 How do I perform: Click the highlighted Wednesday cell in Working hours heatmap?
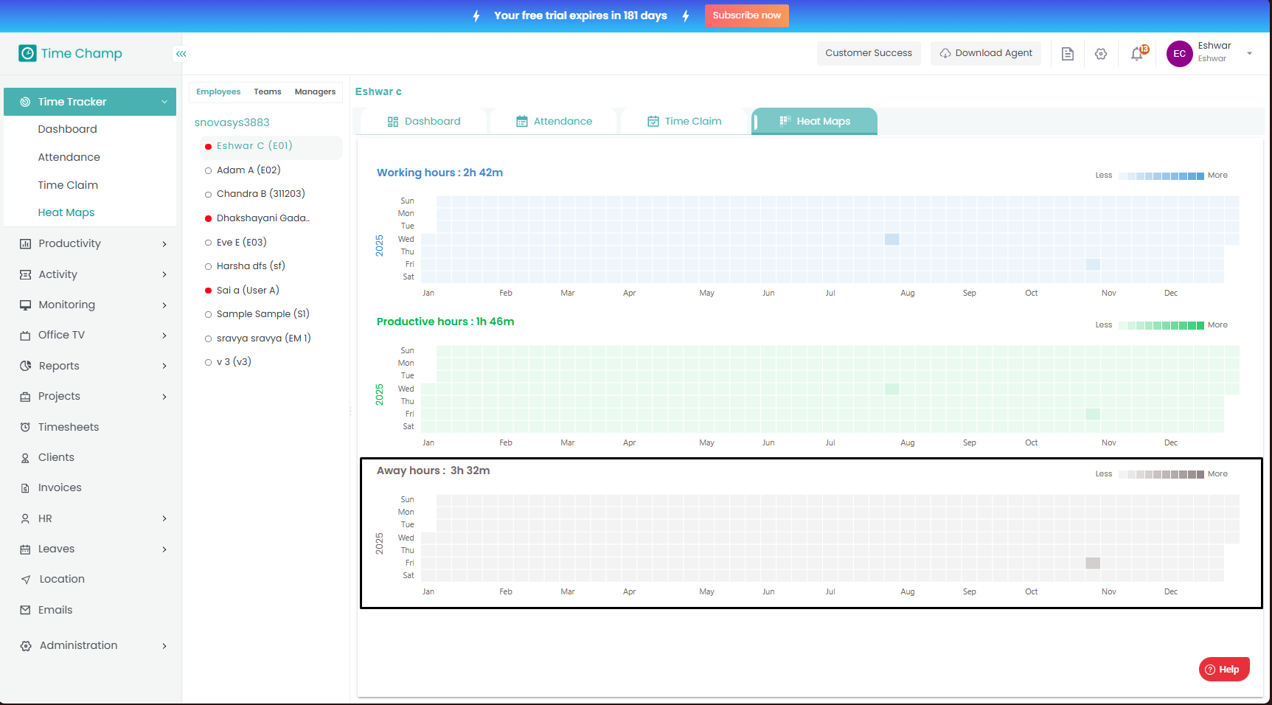892,239
